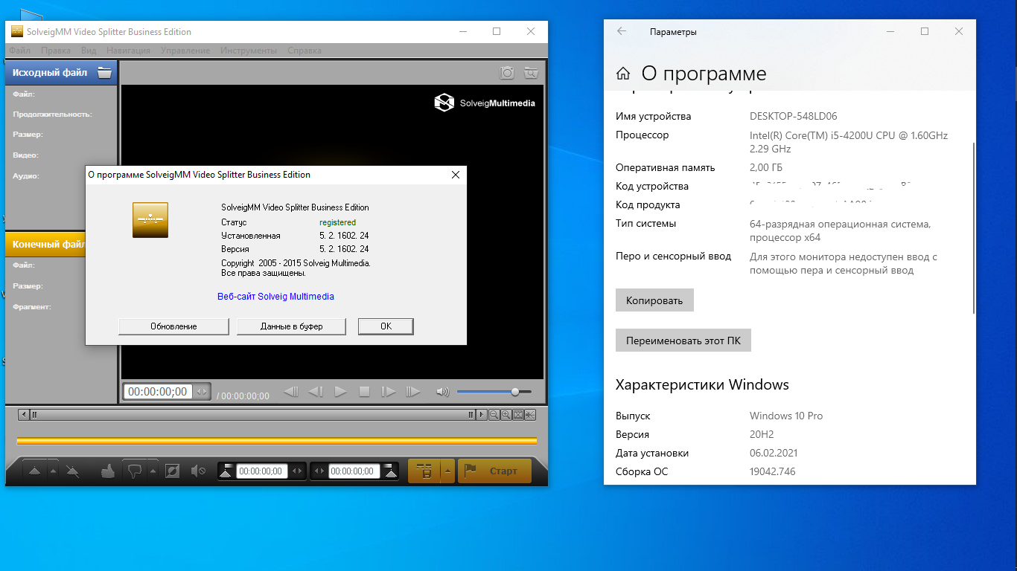The width and height of the screenshot is (1017, 571).
Task: Click the open source file folder icon
Action: pos(104,73)
